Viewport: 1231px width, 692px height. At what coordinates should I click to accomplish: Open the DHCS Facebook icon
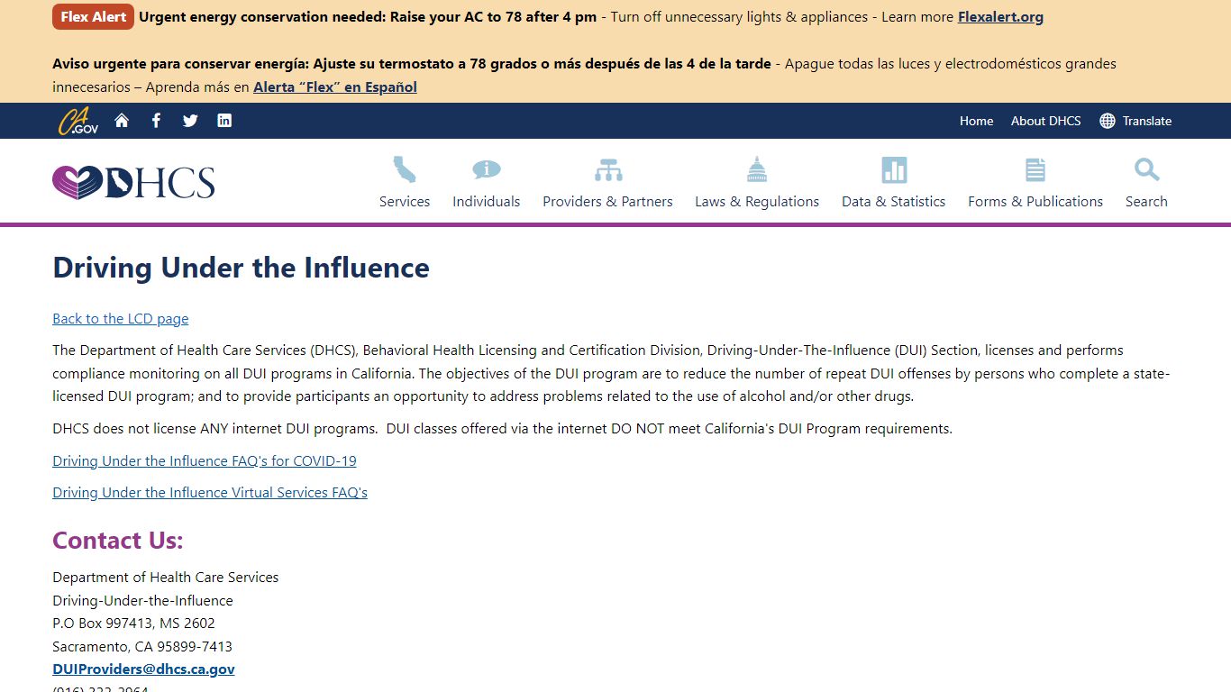click(x=156, y=121)
